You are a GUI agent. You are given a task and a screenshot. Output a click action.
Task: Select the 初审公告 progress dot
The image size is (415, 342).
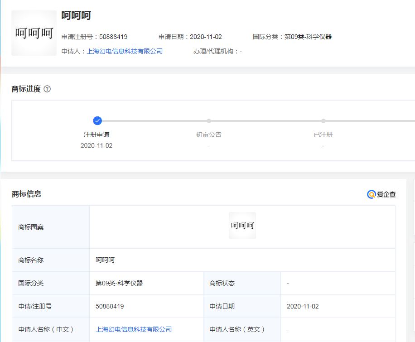tap(208, 120)
